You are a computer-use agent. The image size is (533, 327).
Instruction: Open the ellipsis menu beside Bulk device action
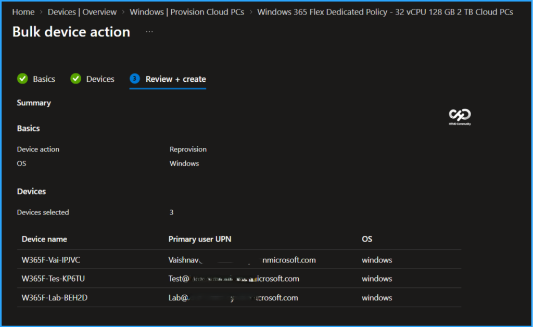pos(149,32)
